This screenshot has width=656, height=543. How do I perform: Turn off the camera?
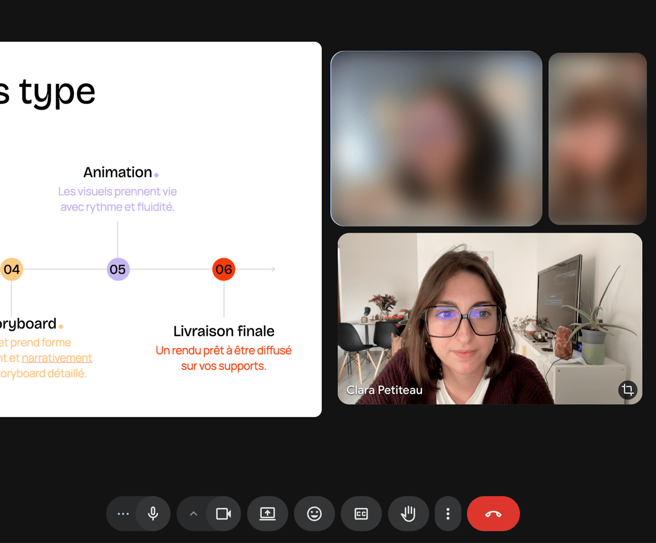pos(223,514)
